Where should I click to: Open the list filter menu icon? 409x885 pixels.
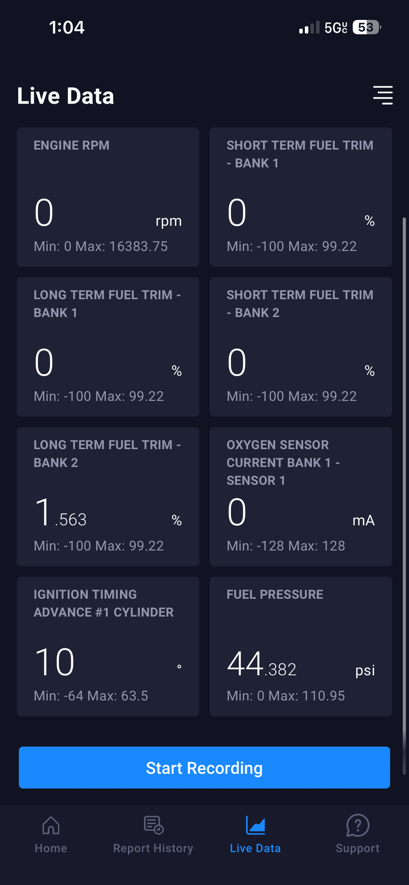tap(383, 95)
